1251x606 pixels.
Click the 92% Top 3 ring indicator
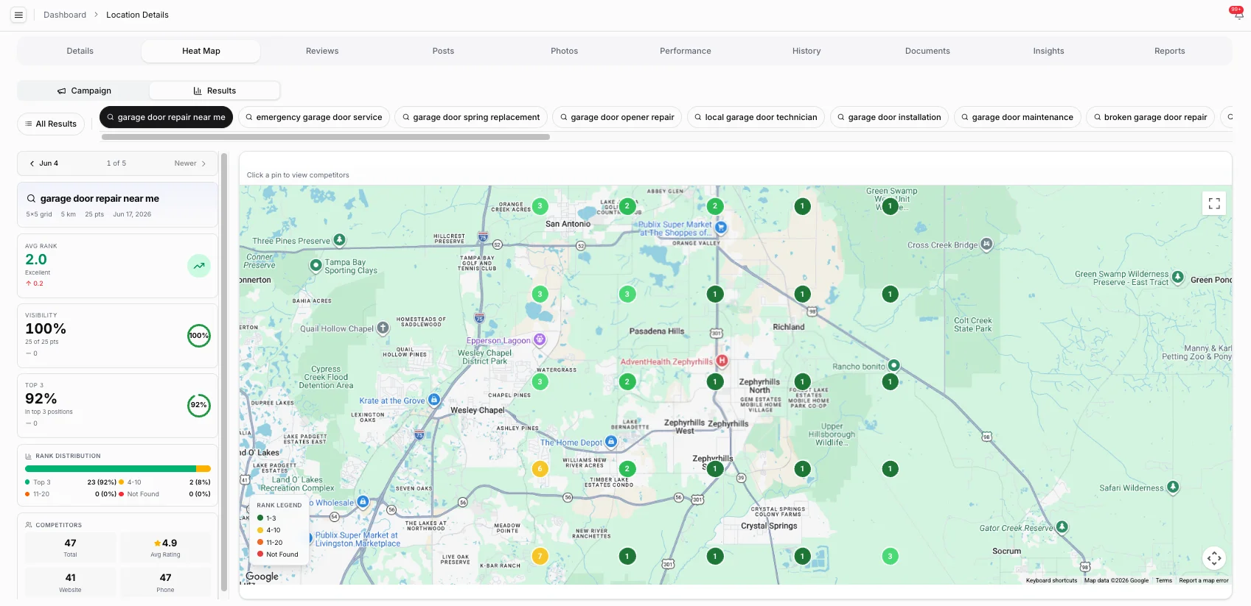(199, 405)
